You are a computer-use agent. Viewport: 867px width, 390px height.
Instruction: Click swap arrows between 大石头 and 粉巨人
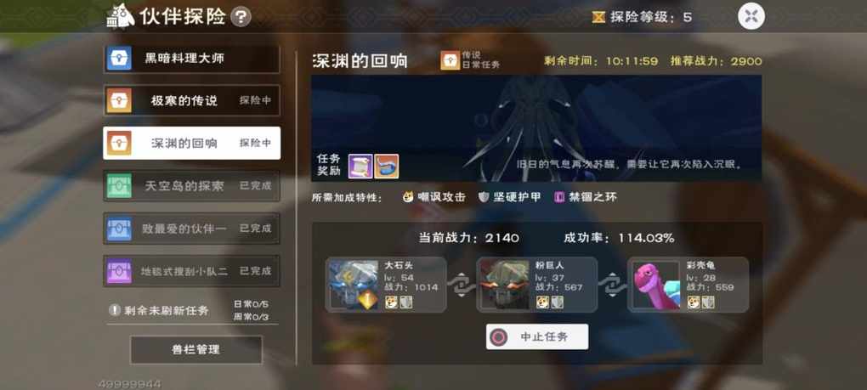click(x=462, y=285)
